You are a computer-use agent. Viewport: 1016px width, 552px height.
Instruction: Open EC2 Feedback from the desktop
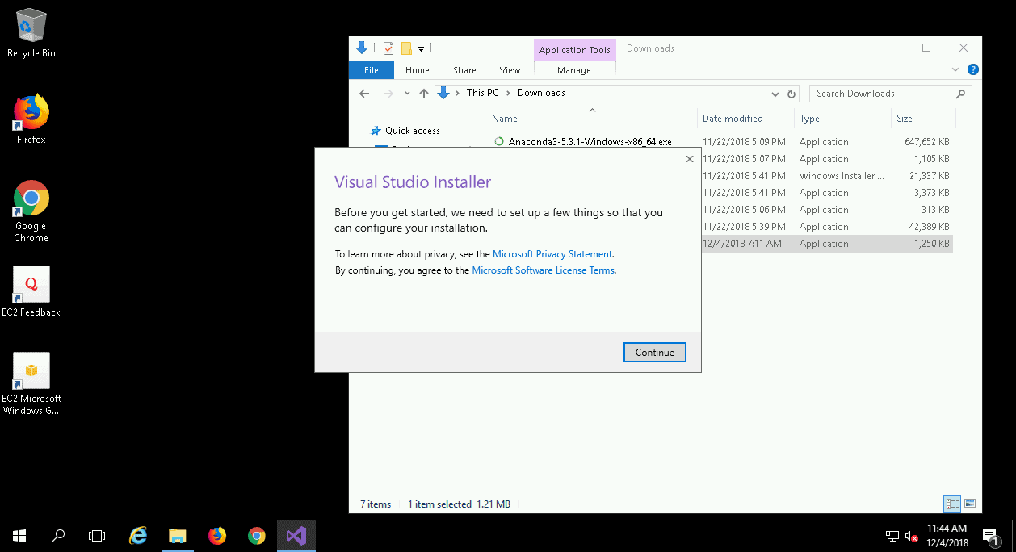(x=31, y=284)
